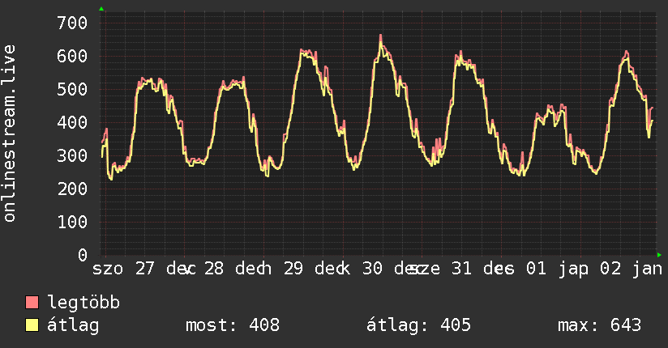Click the green arrow atop the y-axis
The height and width of the screenshot is (348, 668).
click(x=101, y=9)
